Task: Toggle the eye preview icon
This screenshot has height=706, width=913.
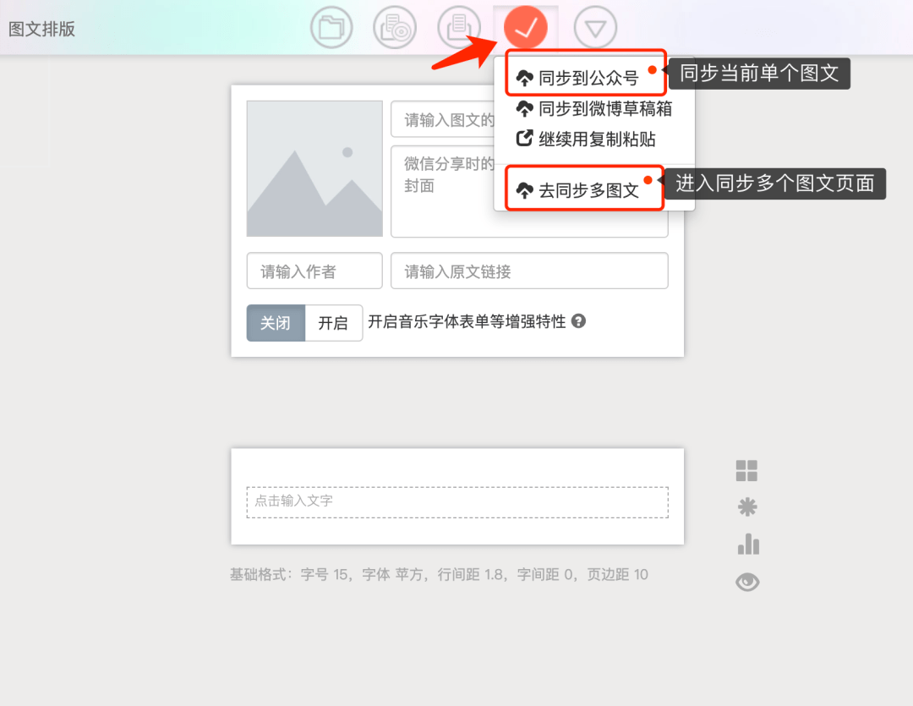Action: click(x=747, y=582)
